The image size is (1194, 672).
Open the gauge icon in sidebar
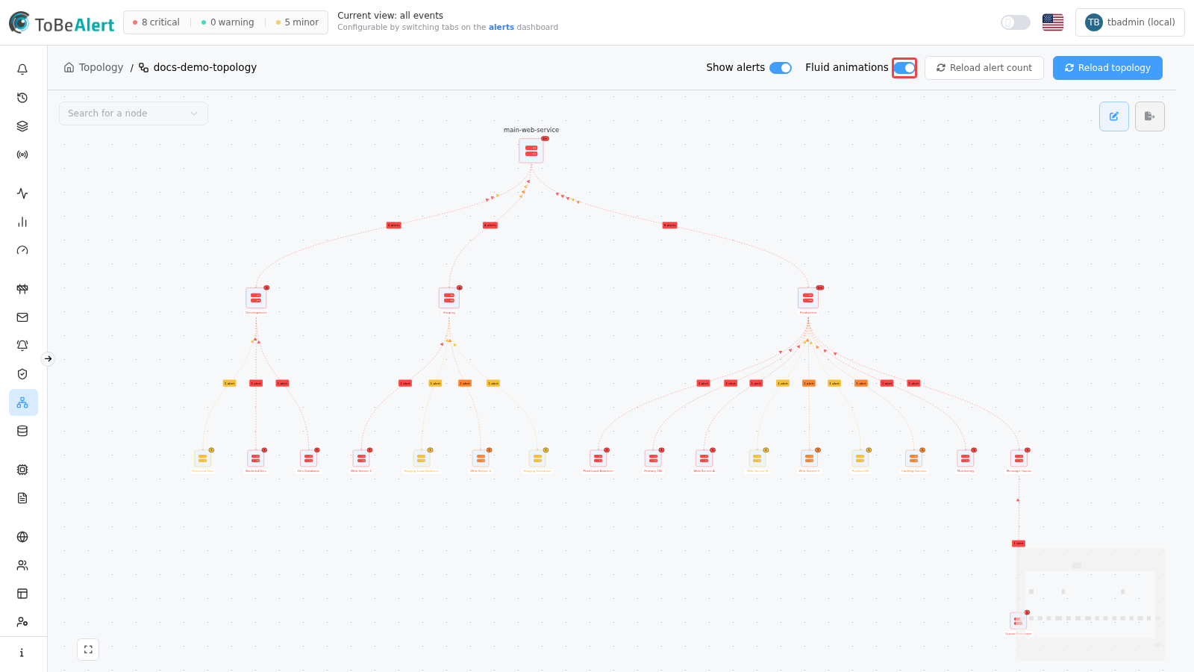pos(22,250)
